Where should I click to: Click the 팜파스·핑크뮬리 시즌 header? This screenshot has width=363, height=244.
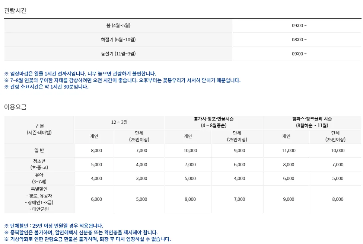pyautogui.click(x=312, y=122)
